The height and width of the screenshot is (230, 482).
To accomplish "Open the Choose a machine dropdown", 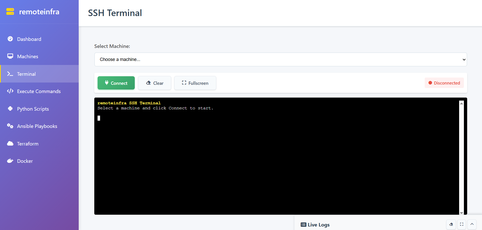I will click(x=281, y=59).
